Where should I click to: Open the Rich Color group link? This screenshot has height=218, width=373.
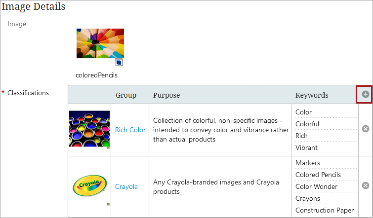tap(130, 130)
